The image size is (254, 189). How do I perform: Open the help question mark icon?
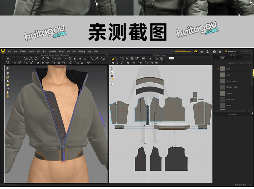pos(214,51)
